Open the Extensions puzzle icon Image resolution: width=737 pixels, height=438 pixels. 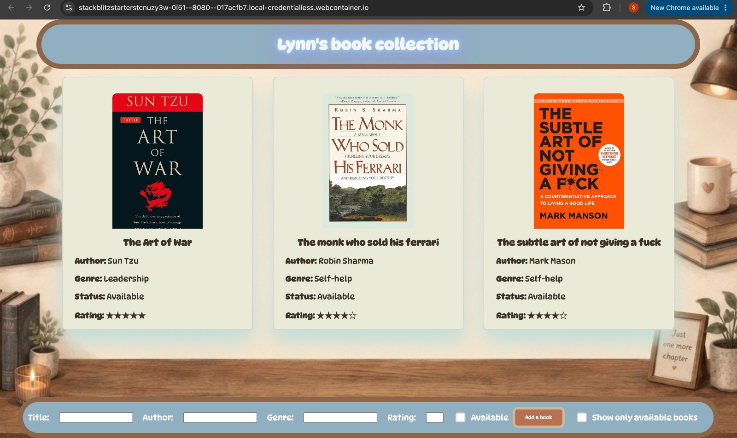607,8
